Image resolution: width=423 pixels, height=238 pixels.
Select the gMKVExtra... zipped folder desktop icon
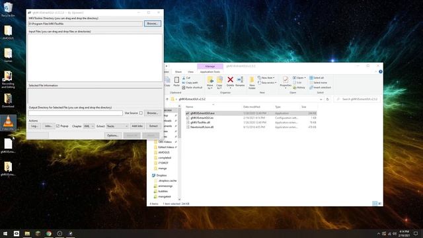(x=8, y=169)
